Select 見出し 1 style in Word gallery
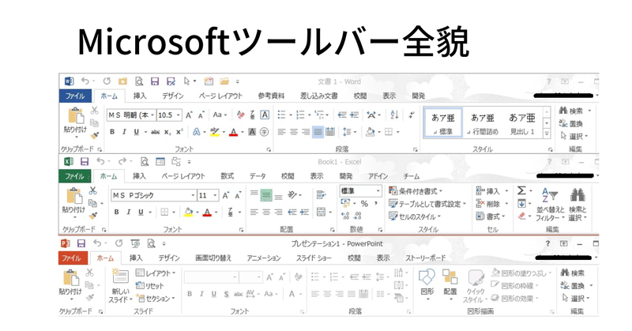The image size is (632, 331). click(x=522, y=123)
